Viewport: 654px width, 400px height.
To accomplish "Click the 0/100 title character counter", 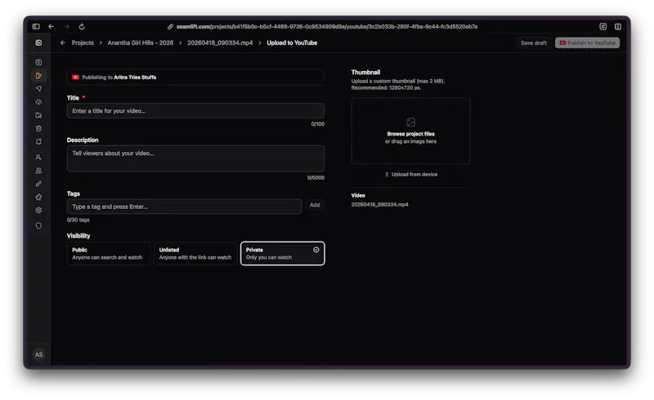I will [318, 124].
